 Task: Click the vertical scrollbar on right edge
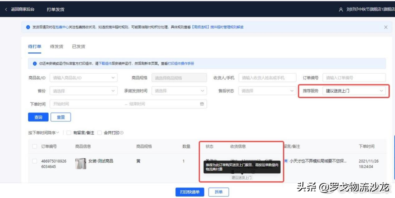[x=394, y=157]
